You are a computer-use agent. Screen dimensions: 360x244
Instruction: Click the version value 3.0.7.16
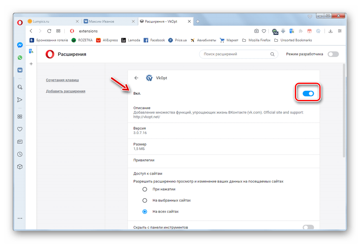[x=140, y=133]
